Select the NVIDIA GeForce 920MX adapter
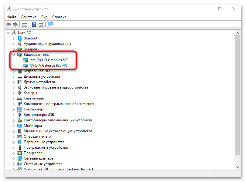Screen dimensions: 246x182 pyautogui.click(x=49, y=66)
